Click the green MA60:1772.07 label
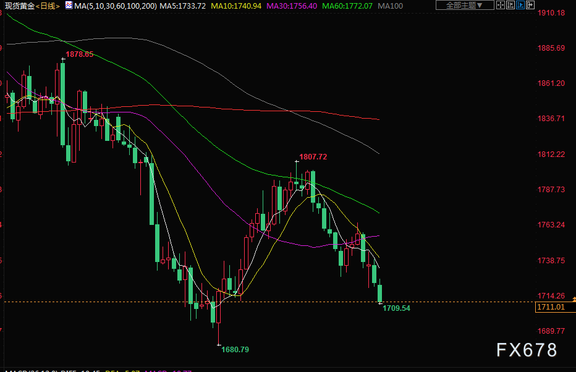Viewport: 576px width, 372px height. tap(349, 6)
